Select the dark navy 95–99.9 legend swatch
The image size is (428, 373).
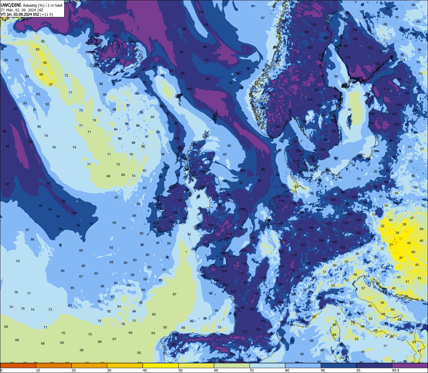pyautogui.click(x=374, y=365)
